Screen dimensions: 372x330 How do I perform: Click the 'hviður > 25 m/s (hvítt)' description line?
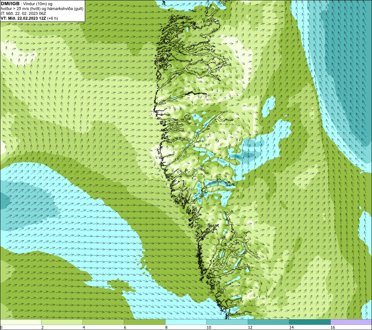tap(42, 9)
